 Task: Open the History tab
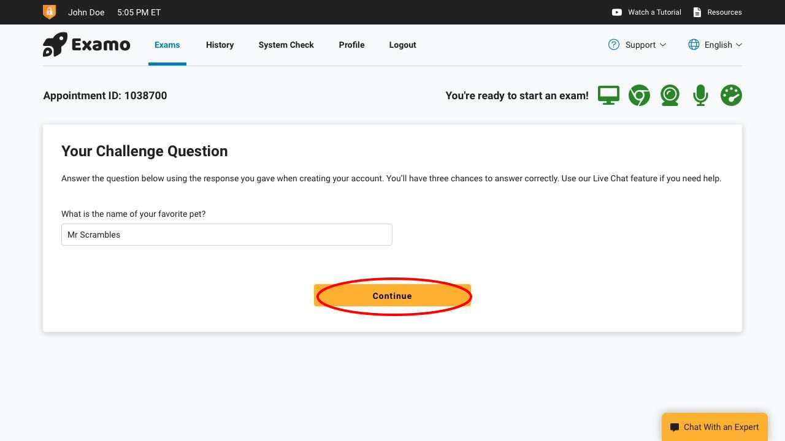click(x=220, y=45)
